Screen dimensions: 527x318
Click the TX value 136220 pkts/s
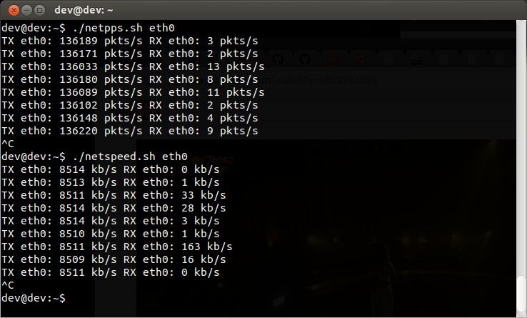tap(101, 131)
